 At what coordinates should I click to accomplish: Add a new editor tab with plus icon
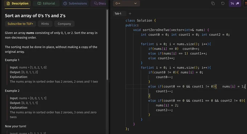(130, 14)
